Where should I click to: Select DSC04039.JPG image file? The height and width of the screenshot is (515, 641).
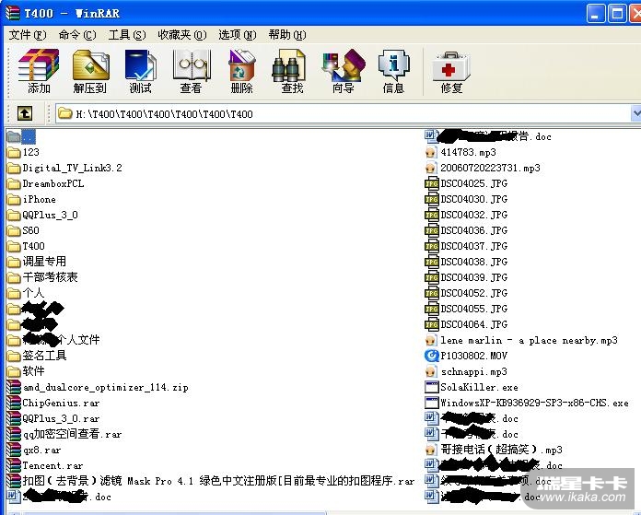pyautogui.click(x=466, y=277)
